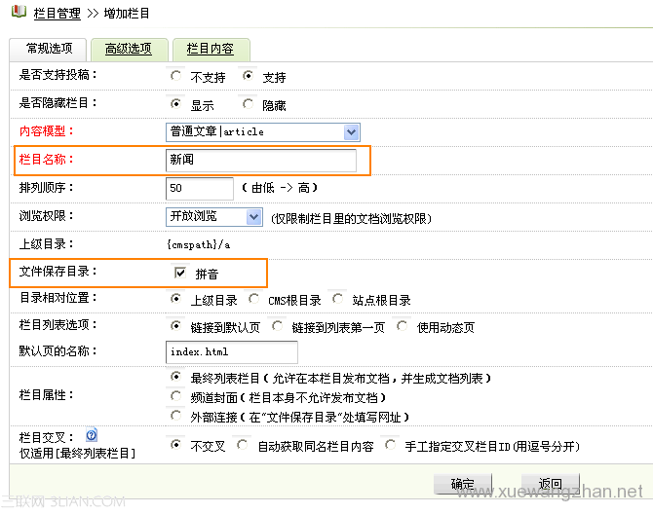Image resolution: width=653 pixels, height=514 pixels.
Task: Click the book icon beside 栏目管理
Action: click(x=19, y=13)
